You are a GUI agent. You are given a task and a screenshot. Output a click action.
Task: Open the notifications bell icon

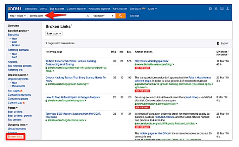pyautogui.click(x=216, y=9)
